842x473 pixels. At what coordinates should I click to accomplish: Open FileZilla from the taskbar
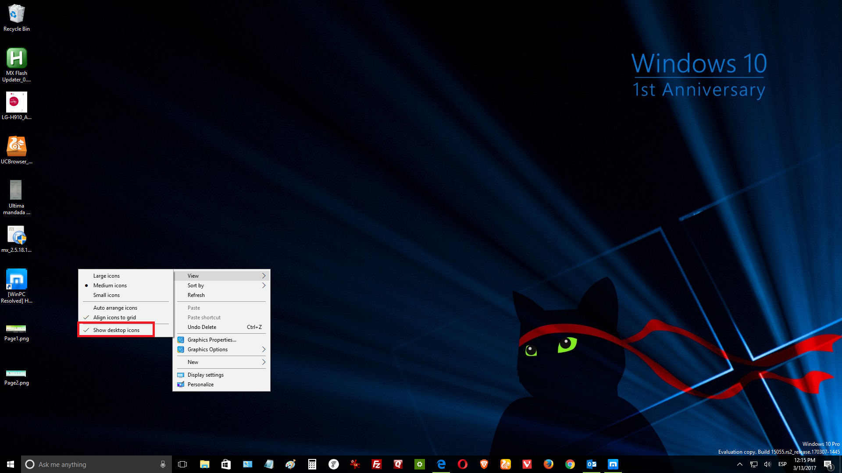point(376,464)
